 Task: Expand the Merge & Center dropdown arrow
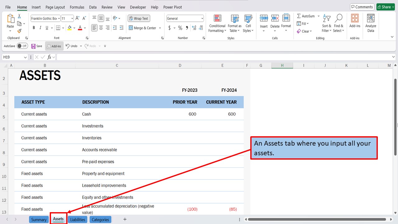pyautogui.click(x=160, y=28)
